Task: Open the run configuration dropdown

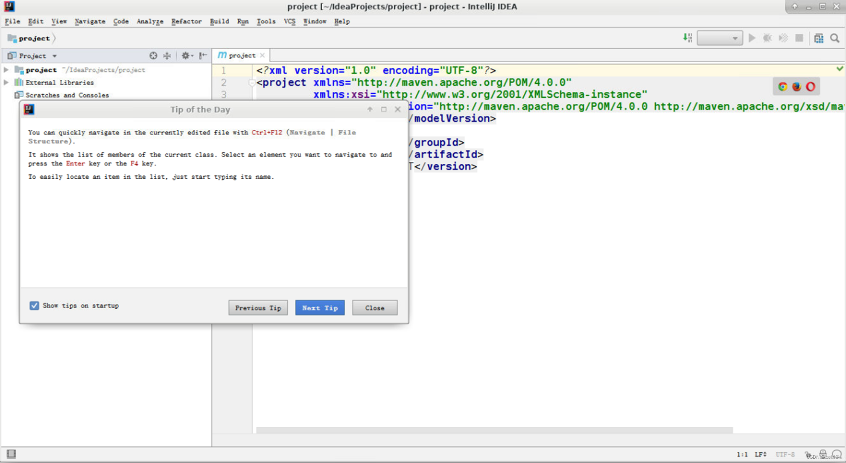Action: point(720,38)
